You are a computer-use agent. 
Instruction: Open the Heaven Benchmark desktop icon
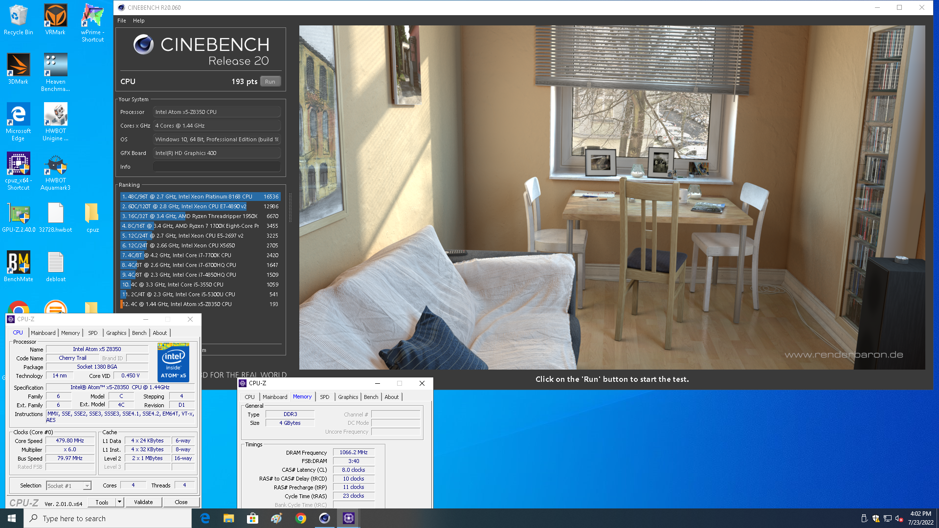tap(55, 72)
